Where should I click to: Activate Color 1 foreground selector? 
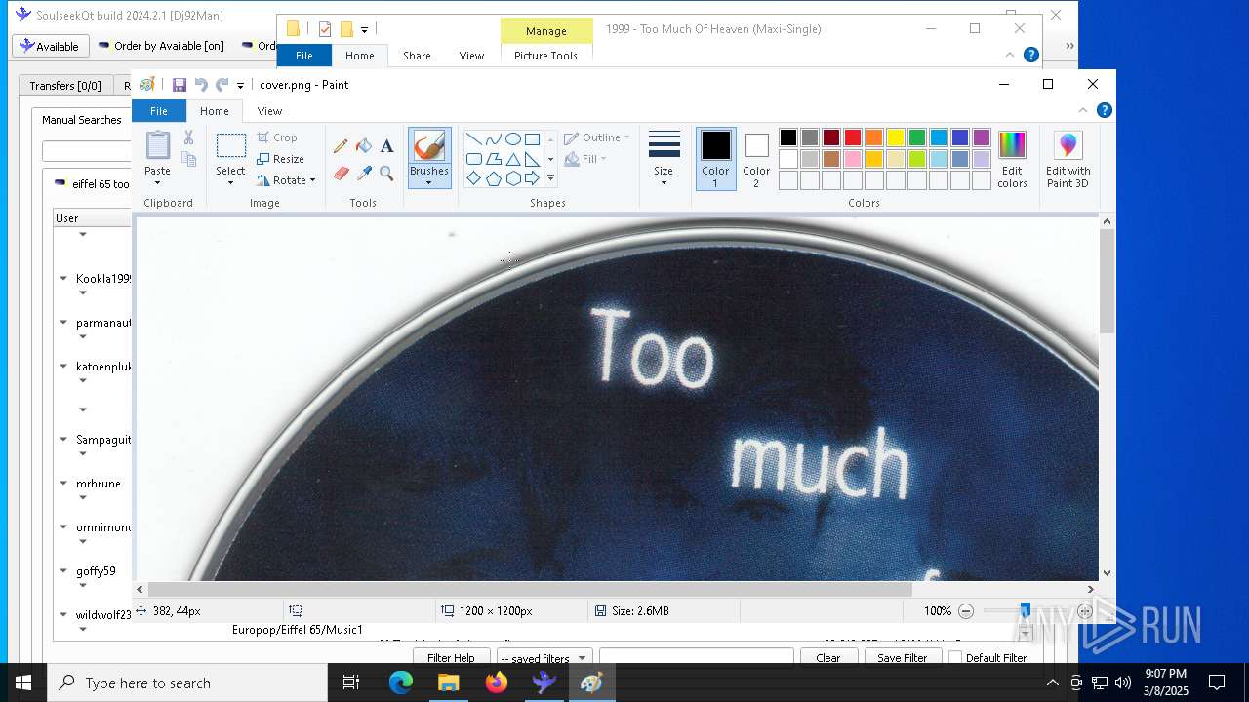[x=715, y=160]
